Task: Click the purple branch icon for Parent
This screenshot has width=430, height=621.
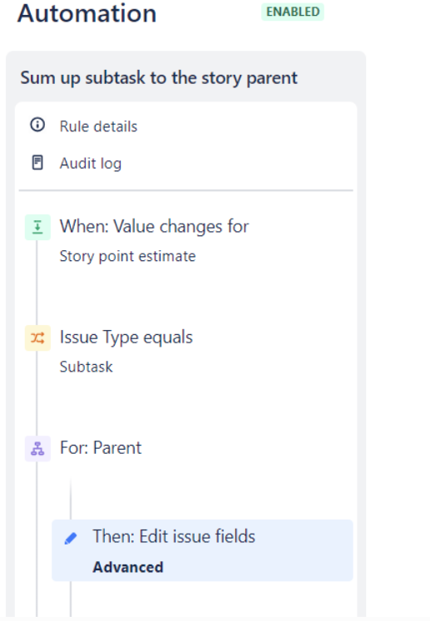Action: click(x=37, y=449)
